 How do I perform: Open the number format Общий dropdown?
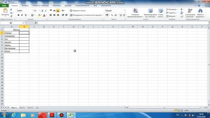tap(124, 10)
